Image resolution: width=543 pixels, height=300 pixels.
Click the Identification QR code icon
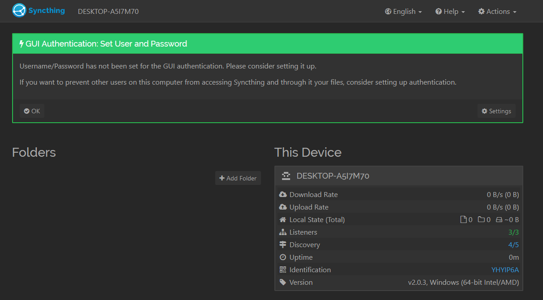point(283,270)
